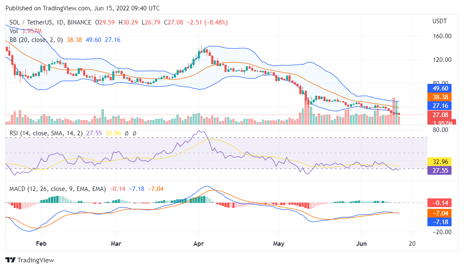
Task: Click the TradingView logo icon at bottom
Action: [x=10, y=260]
